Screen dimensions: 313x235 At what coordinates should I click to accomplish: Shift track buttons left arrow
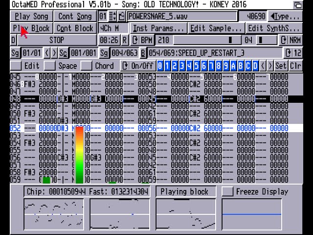pos(263,66)
